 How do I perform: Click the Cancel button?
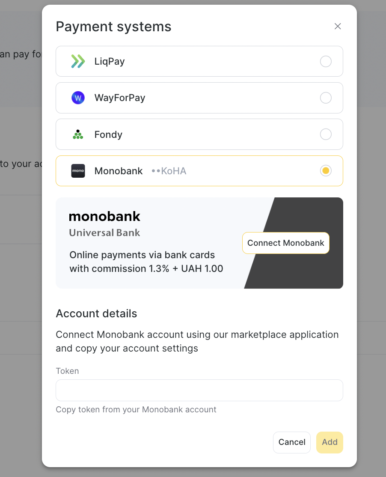[x=292, y=442]
